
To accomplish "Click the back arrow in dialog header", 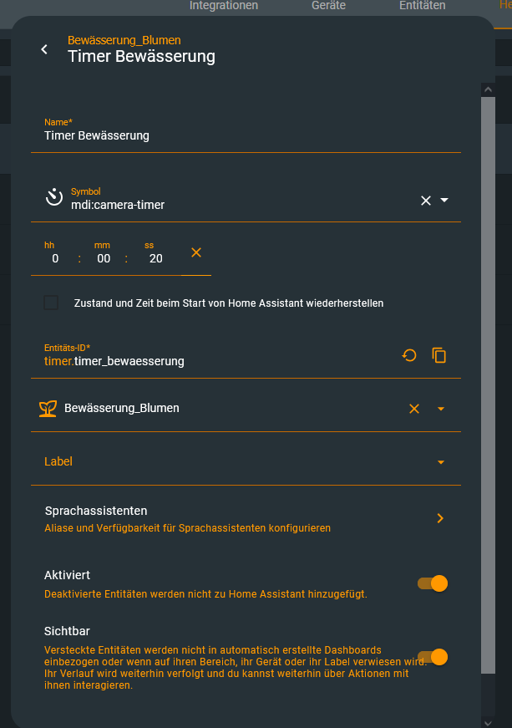I will coord(44,49).
